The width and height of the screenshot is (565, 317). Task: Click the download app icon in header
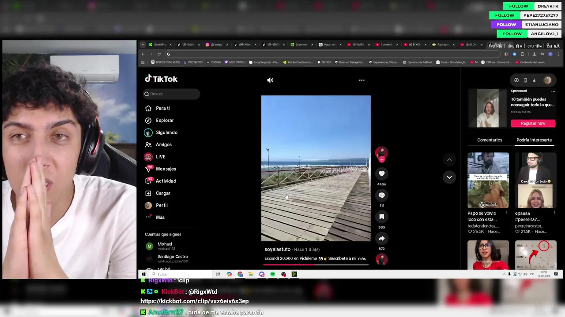(534, 80)
